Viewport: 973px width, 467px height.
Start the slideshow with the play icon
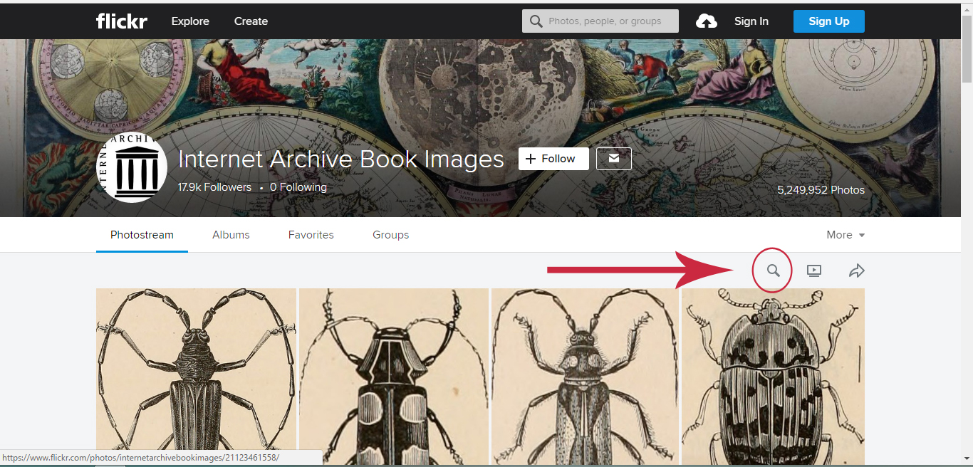click(814, 271)
